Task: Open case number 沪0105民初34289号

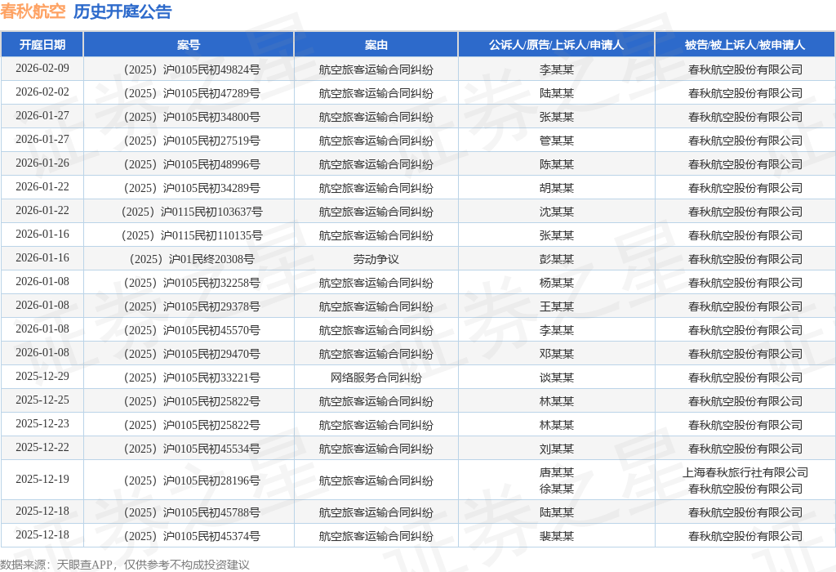Action: tap(191, 188)
